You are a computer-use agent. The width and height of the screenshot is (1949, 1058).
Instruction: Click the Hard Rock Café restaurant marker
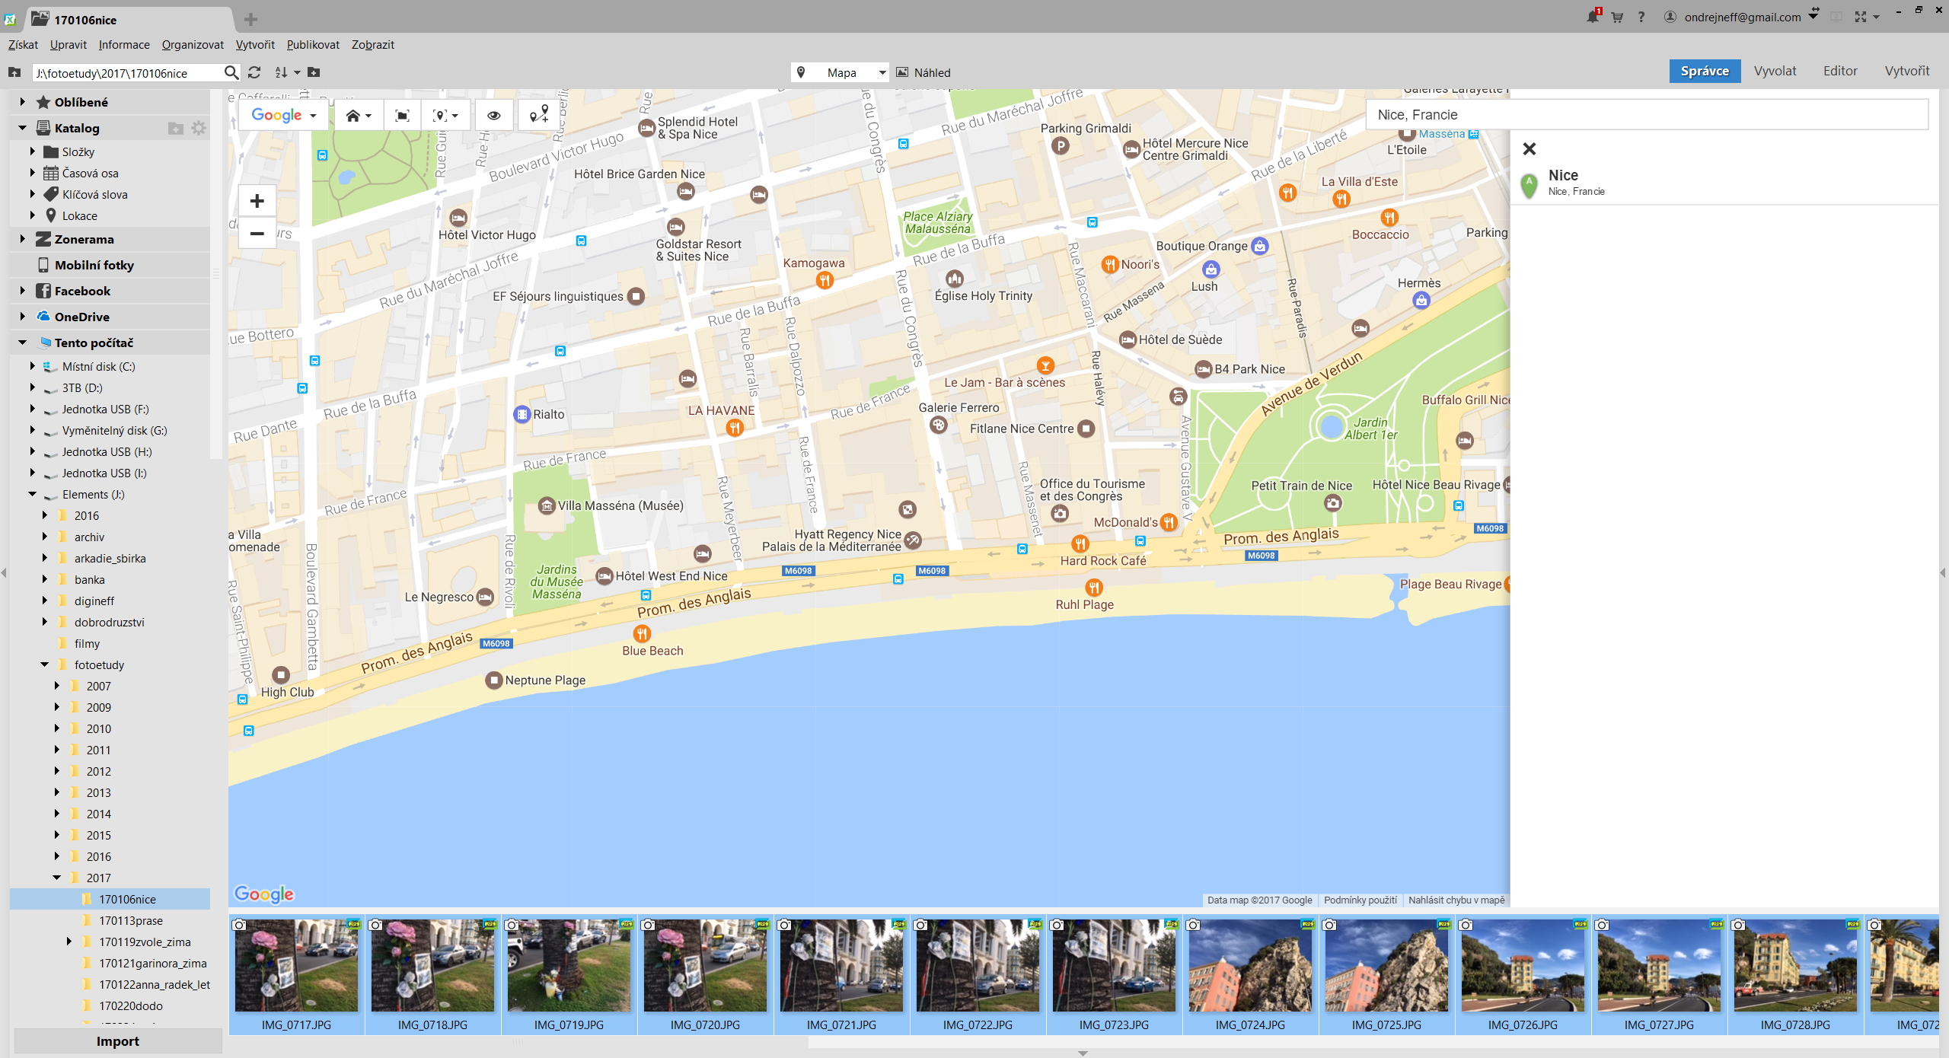pyautogui.click(x=1080, y=543)
